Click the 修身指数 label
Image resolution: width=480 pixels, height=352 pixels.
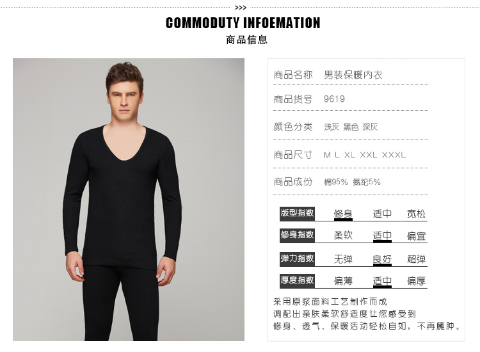click(x=297, y=235)
